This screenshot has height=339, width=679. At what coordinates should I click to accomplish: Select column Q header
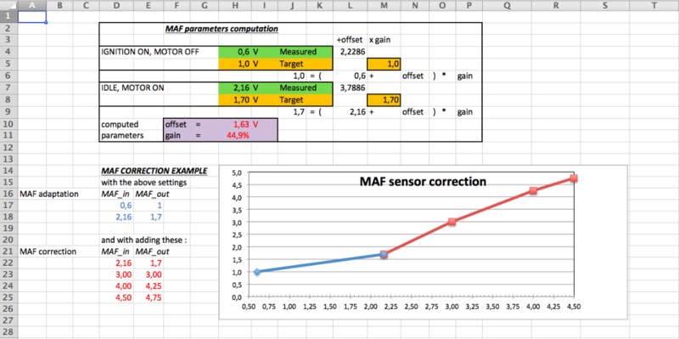pyautogui.click(x=507, y=5)
